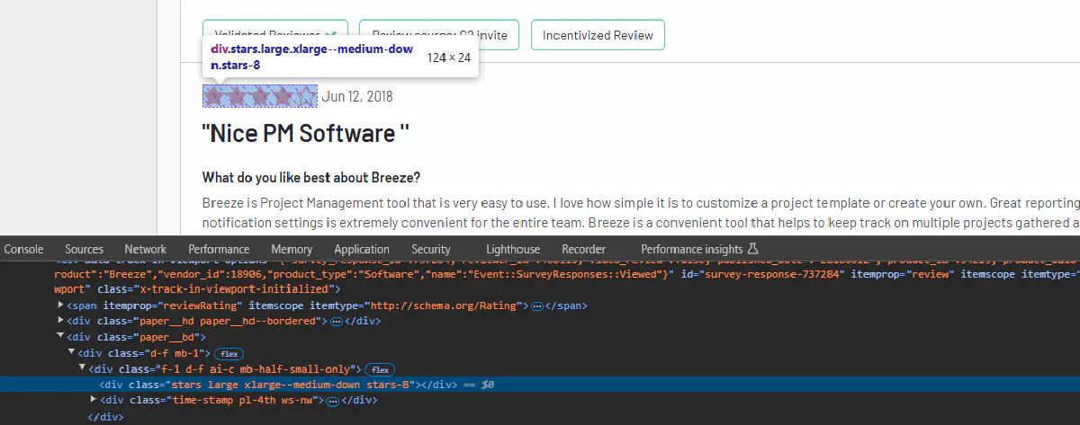This screenshot has width=1080, height=425.
Task: Toggle the flex badge on the d-f mb-1 div
Action: tap(229, 354)
